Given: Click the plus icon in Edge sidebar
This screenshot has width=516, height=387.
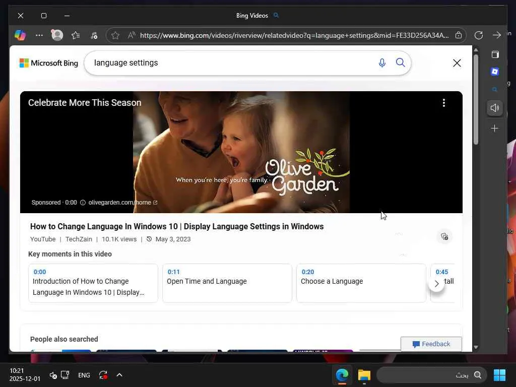Looking at the screenshot, I should 495,128.
